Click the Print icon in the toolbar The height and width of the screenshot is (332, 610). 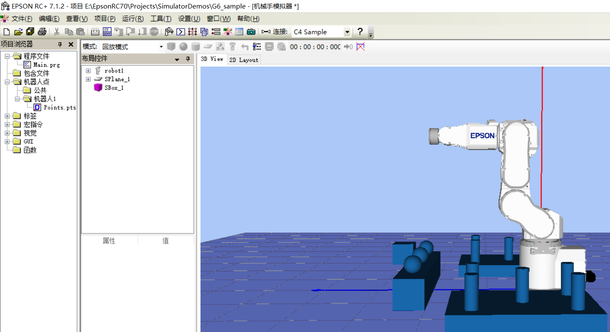coord(42,32)
